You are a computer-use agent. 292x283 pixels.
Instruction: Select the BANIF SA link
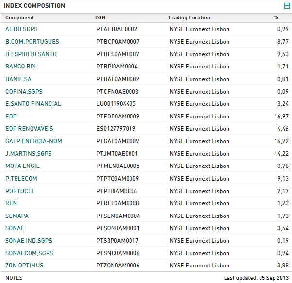point(18,79)
